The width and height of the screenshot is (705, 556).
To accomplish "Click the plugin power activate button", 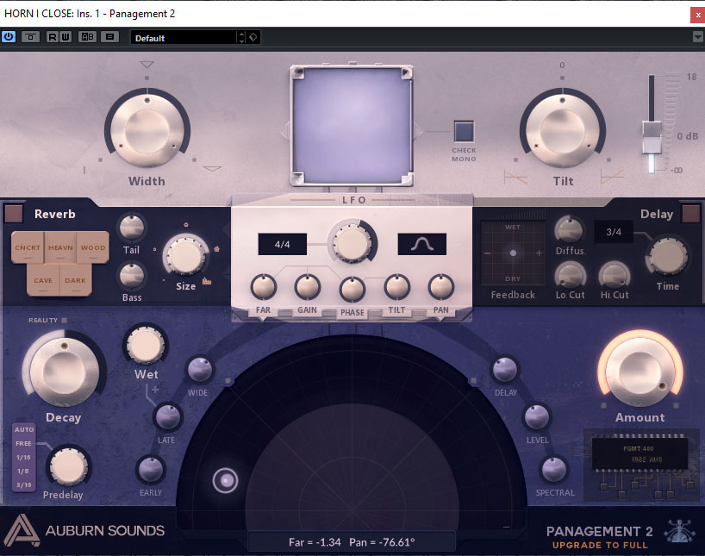I will click(x=9, y=37).
